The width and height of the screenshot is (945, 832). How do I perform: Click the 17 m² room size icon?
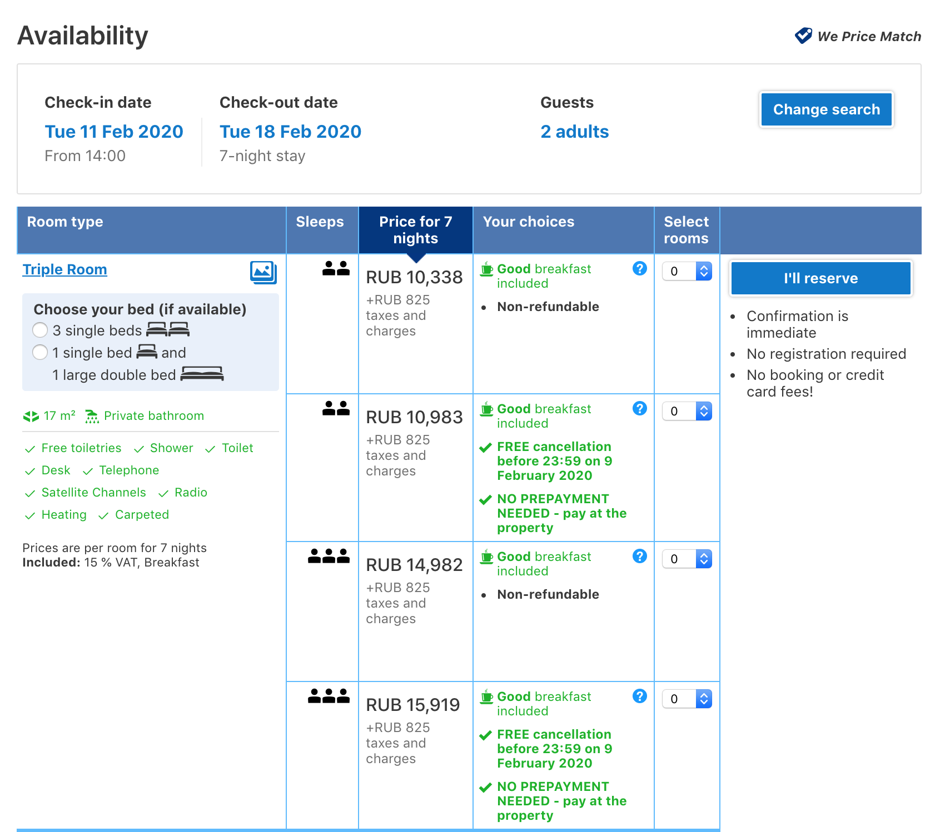pyautogui.click(x=31, y=416)
